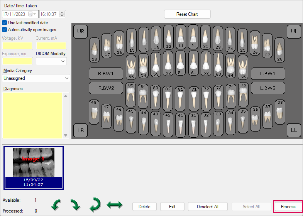Viewport: 303px width, 216px height.
Task: Rotate image clockwise with right green arrow
Action: [75, 205]
